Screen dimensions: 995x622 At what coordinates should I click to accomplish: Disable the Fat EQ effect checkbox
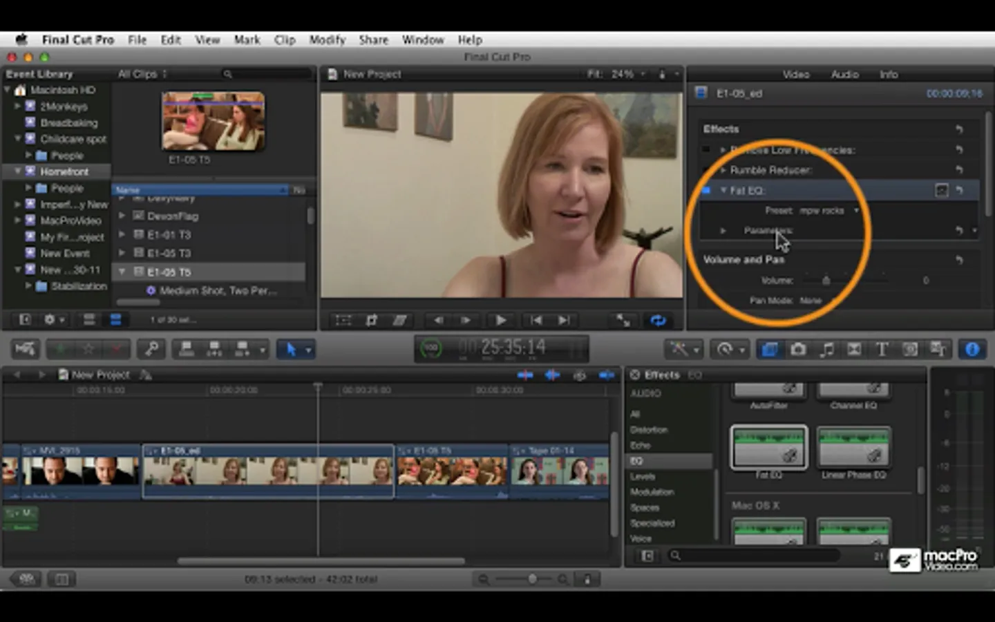point(705,190)
